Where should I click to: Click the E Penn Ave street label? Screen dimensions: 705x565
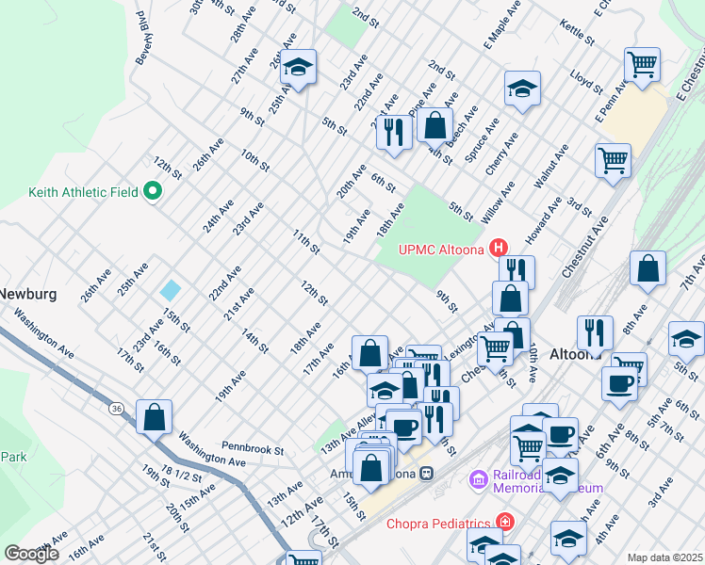click(x=612, y=101)
